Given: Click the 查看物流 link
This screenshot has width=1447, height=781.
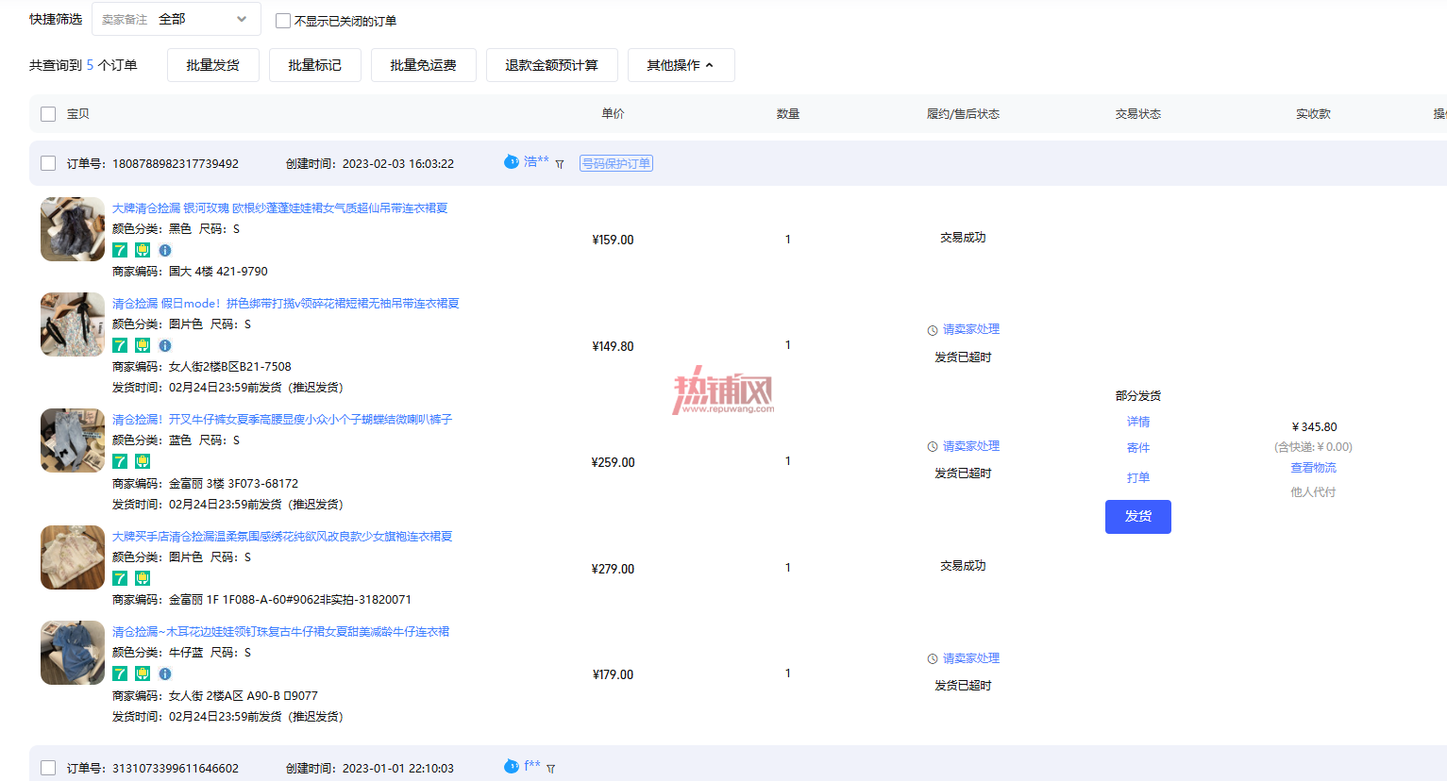Looking at the screenshot, I should coord(1313,468).
